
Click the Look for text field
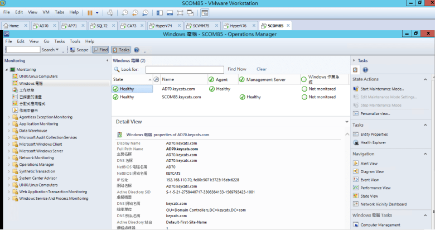(185, 70)
